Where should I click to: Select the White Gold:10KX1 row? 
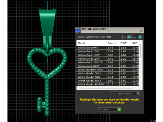coord(108,73)
